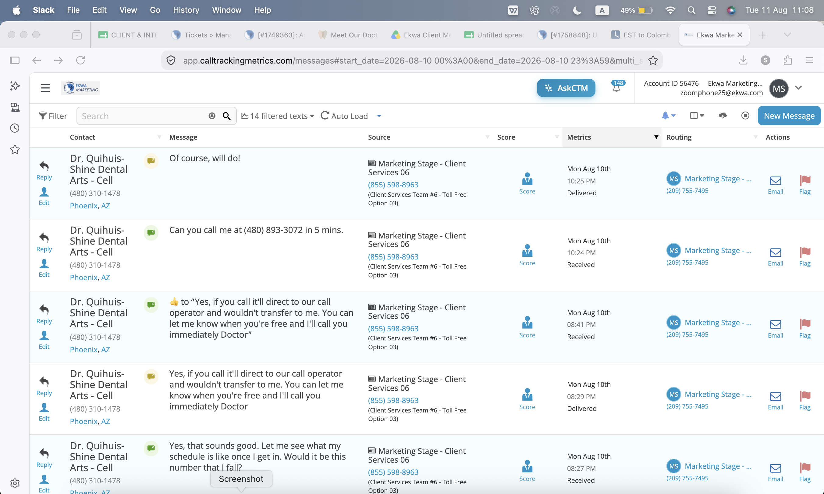
Task: Open the Routing column filter arrow
Action: pyautogui.click(x=756, y=137)
